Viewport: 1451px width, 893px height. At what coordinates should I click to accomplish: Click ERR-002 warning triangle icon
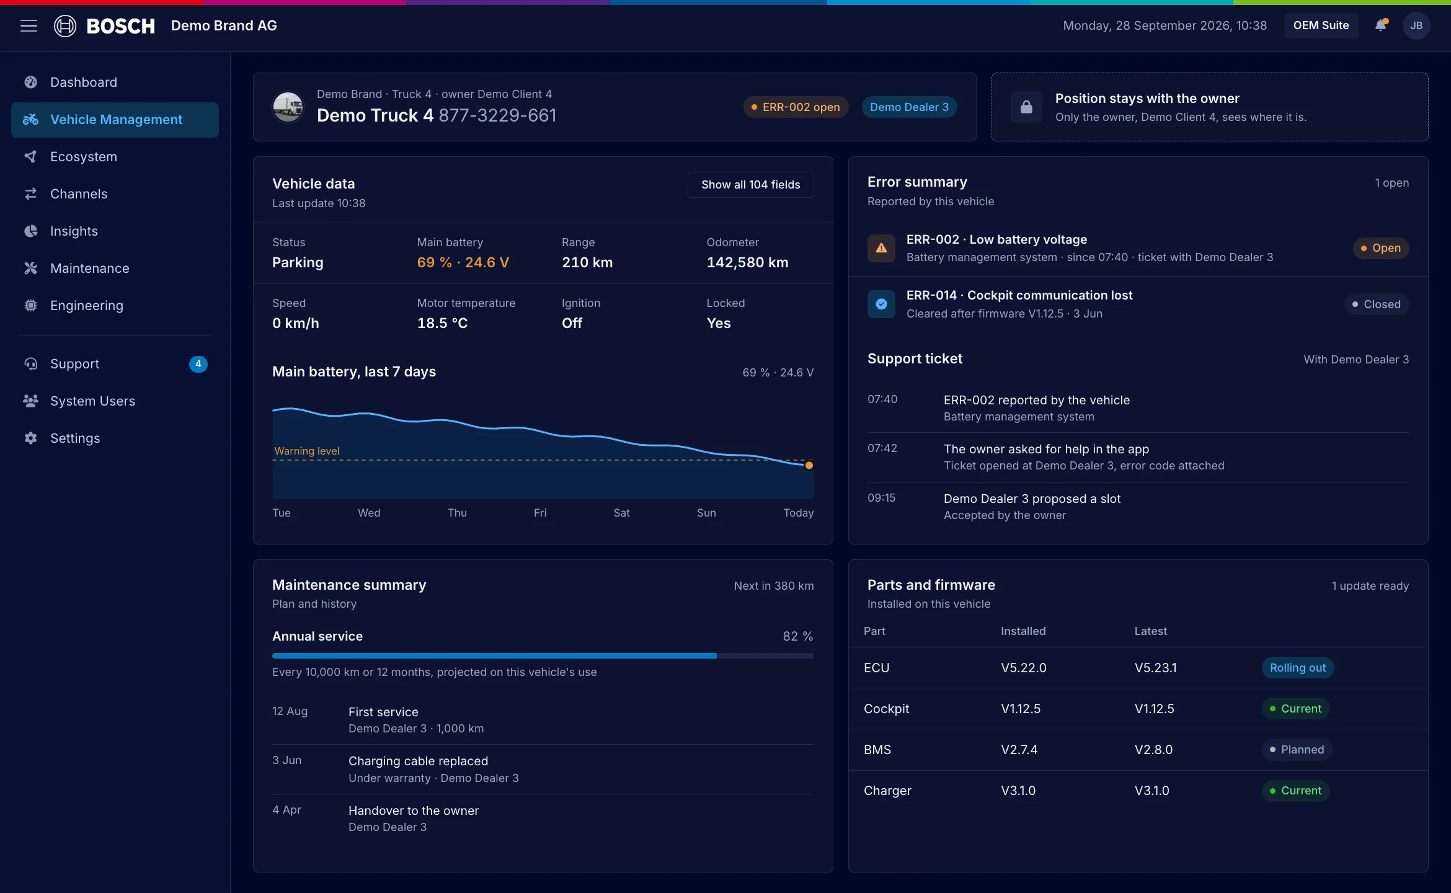881,248
